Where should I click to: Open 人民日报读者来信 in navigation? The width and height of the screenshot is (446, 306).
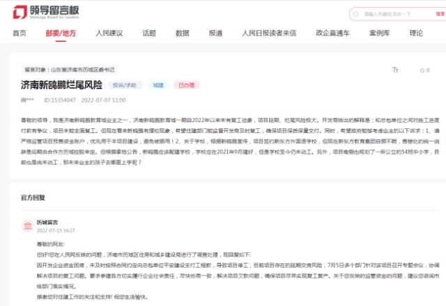tap(269, 33)
